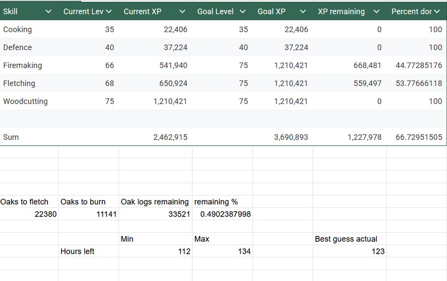Click the Max hours value 134
The height and width of the screenshot is (281, 447).
click(245, 252)
